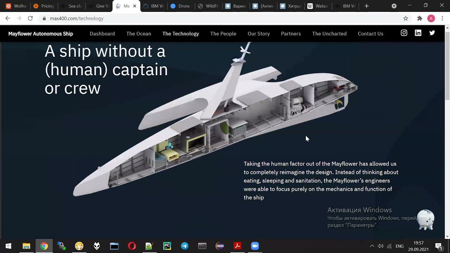Open the notification center icon
Image resolution: width=450 pixels, height=253 pixels.
pos(438,246)
